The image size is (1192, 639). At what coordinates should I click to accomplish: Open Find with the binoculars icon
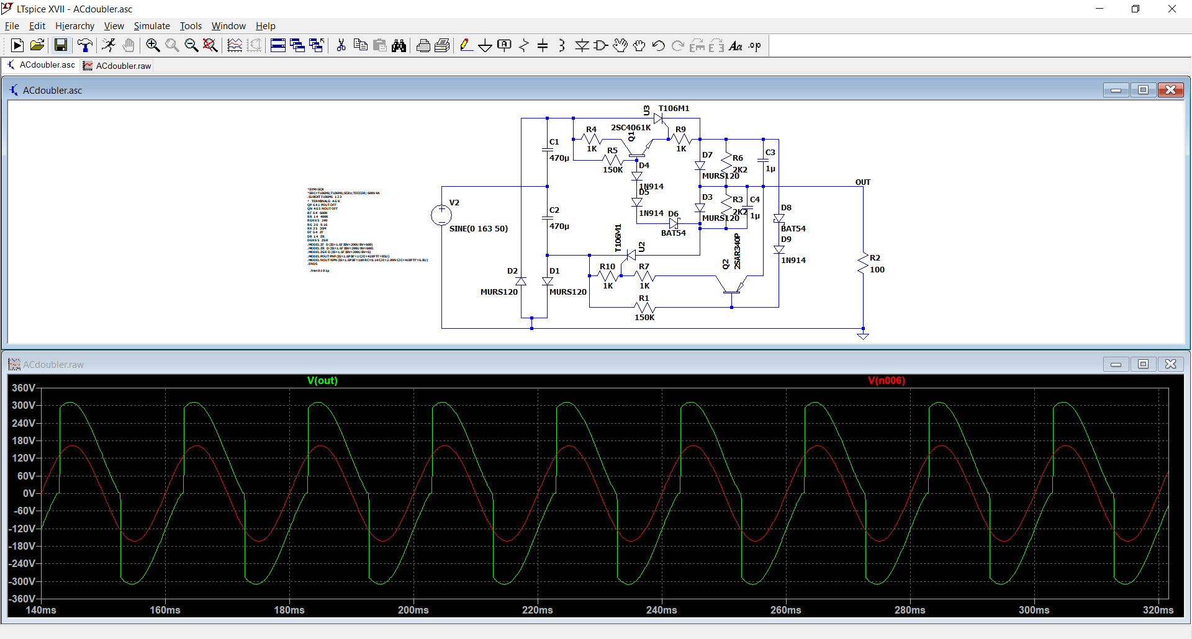pyautogui.click(x=399, y=45)
